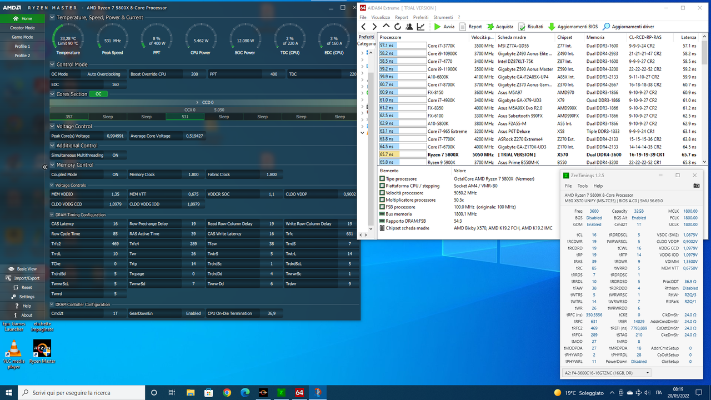Collapse Voltage Control section
The width and height of the screenshot is (711, 400).
click(52, 126)
